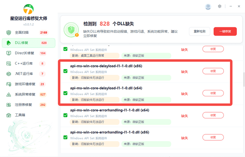The height and width of the screenshot is (157, 245).
Task: Minimize the repair tool window
Action: [231, 7]
